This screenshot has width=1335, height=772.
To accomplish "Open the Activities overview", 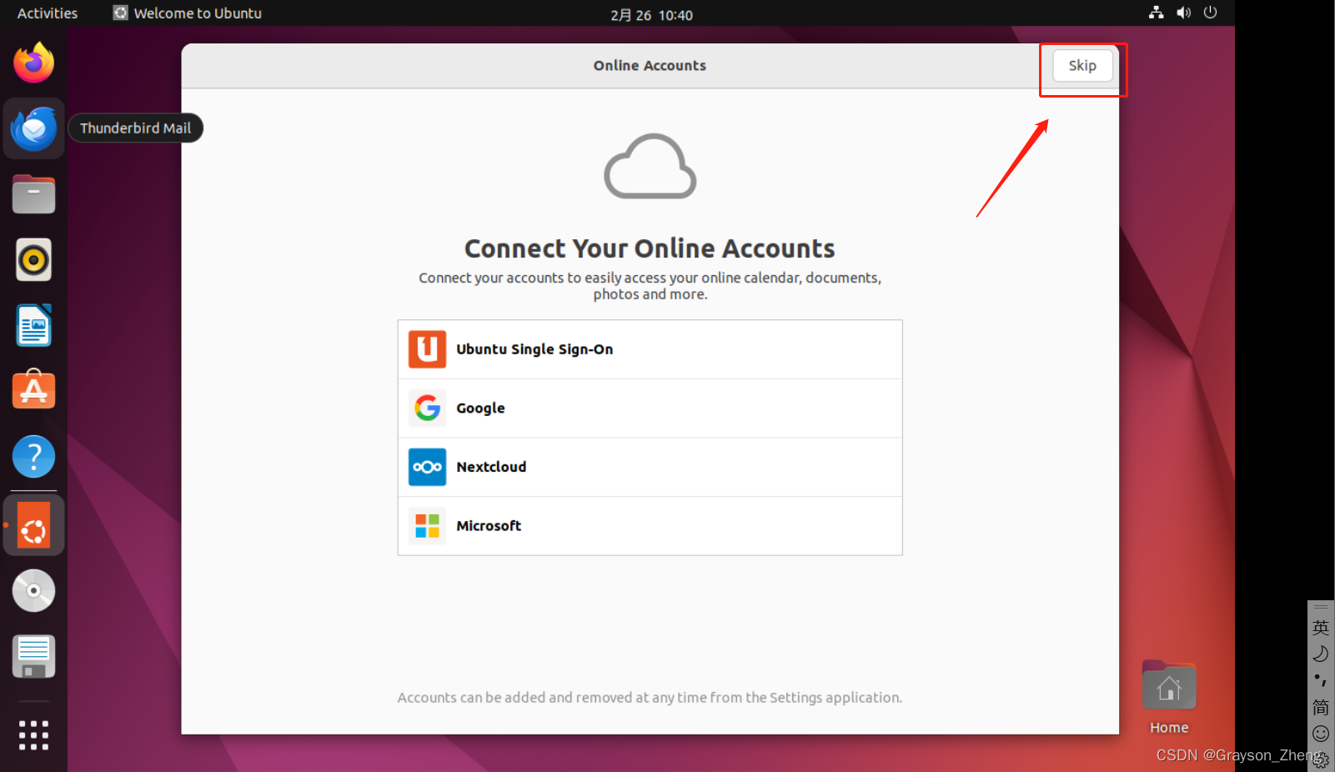I will coord(48,13).
